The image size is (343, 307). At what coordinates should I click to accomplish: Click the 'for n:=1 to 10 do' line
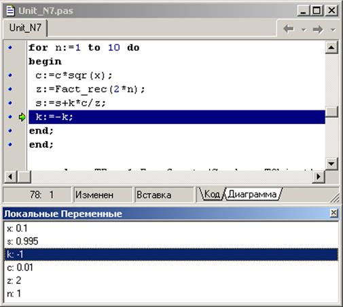tap(84, 47)
